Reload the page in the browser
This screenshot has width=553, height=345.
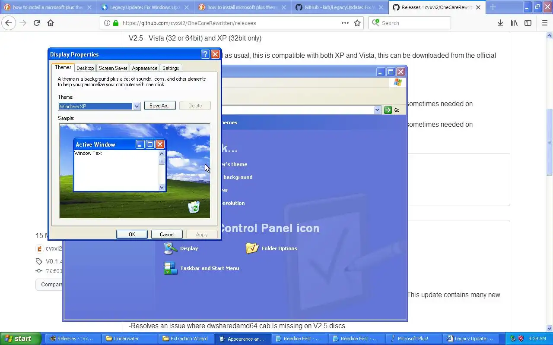tap(37, 23)
